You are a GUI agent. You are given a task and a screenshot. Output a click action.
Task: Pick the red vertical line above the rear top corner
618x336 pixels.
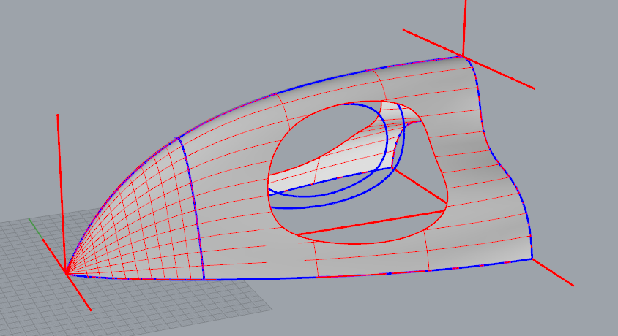point(465,28)
